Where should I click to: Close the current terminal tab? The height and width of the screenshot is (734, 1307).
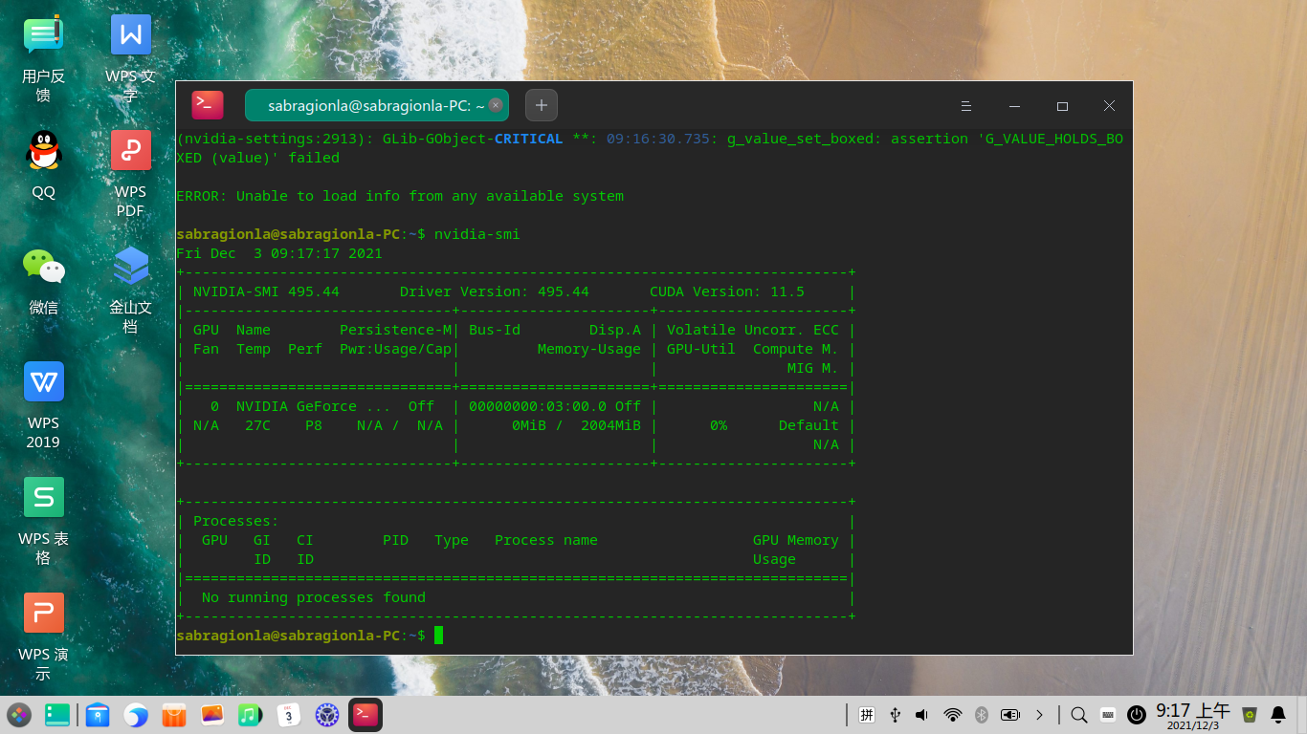496,105
